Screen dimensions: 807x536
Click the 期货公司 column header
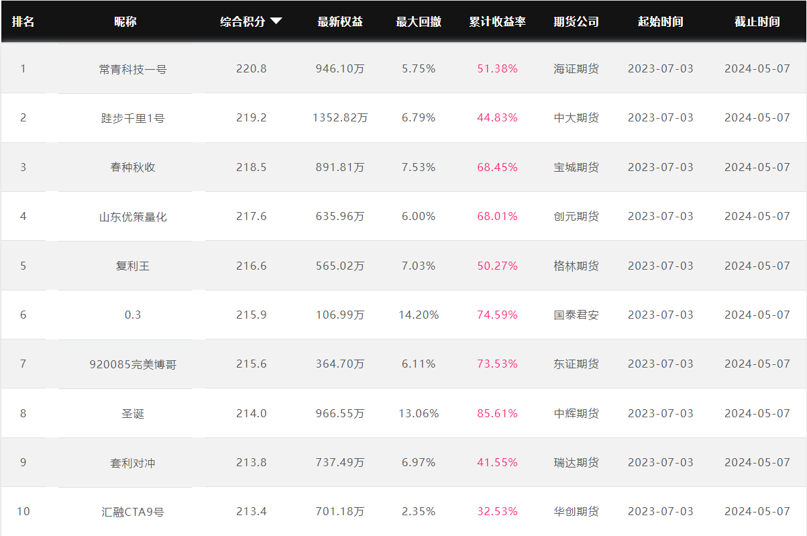pos(576,21)
